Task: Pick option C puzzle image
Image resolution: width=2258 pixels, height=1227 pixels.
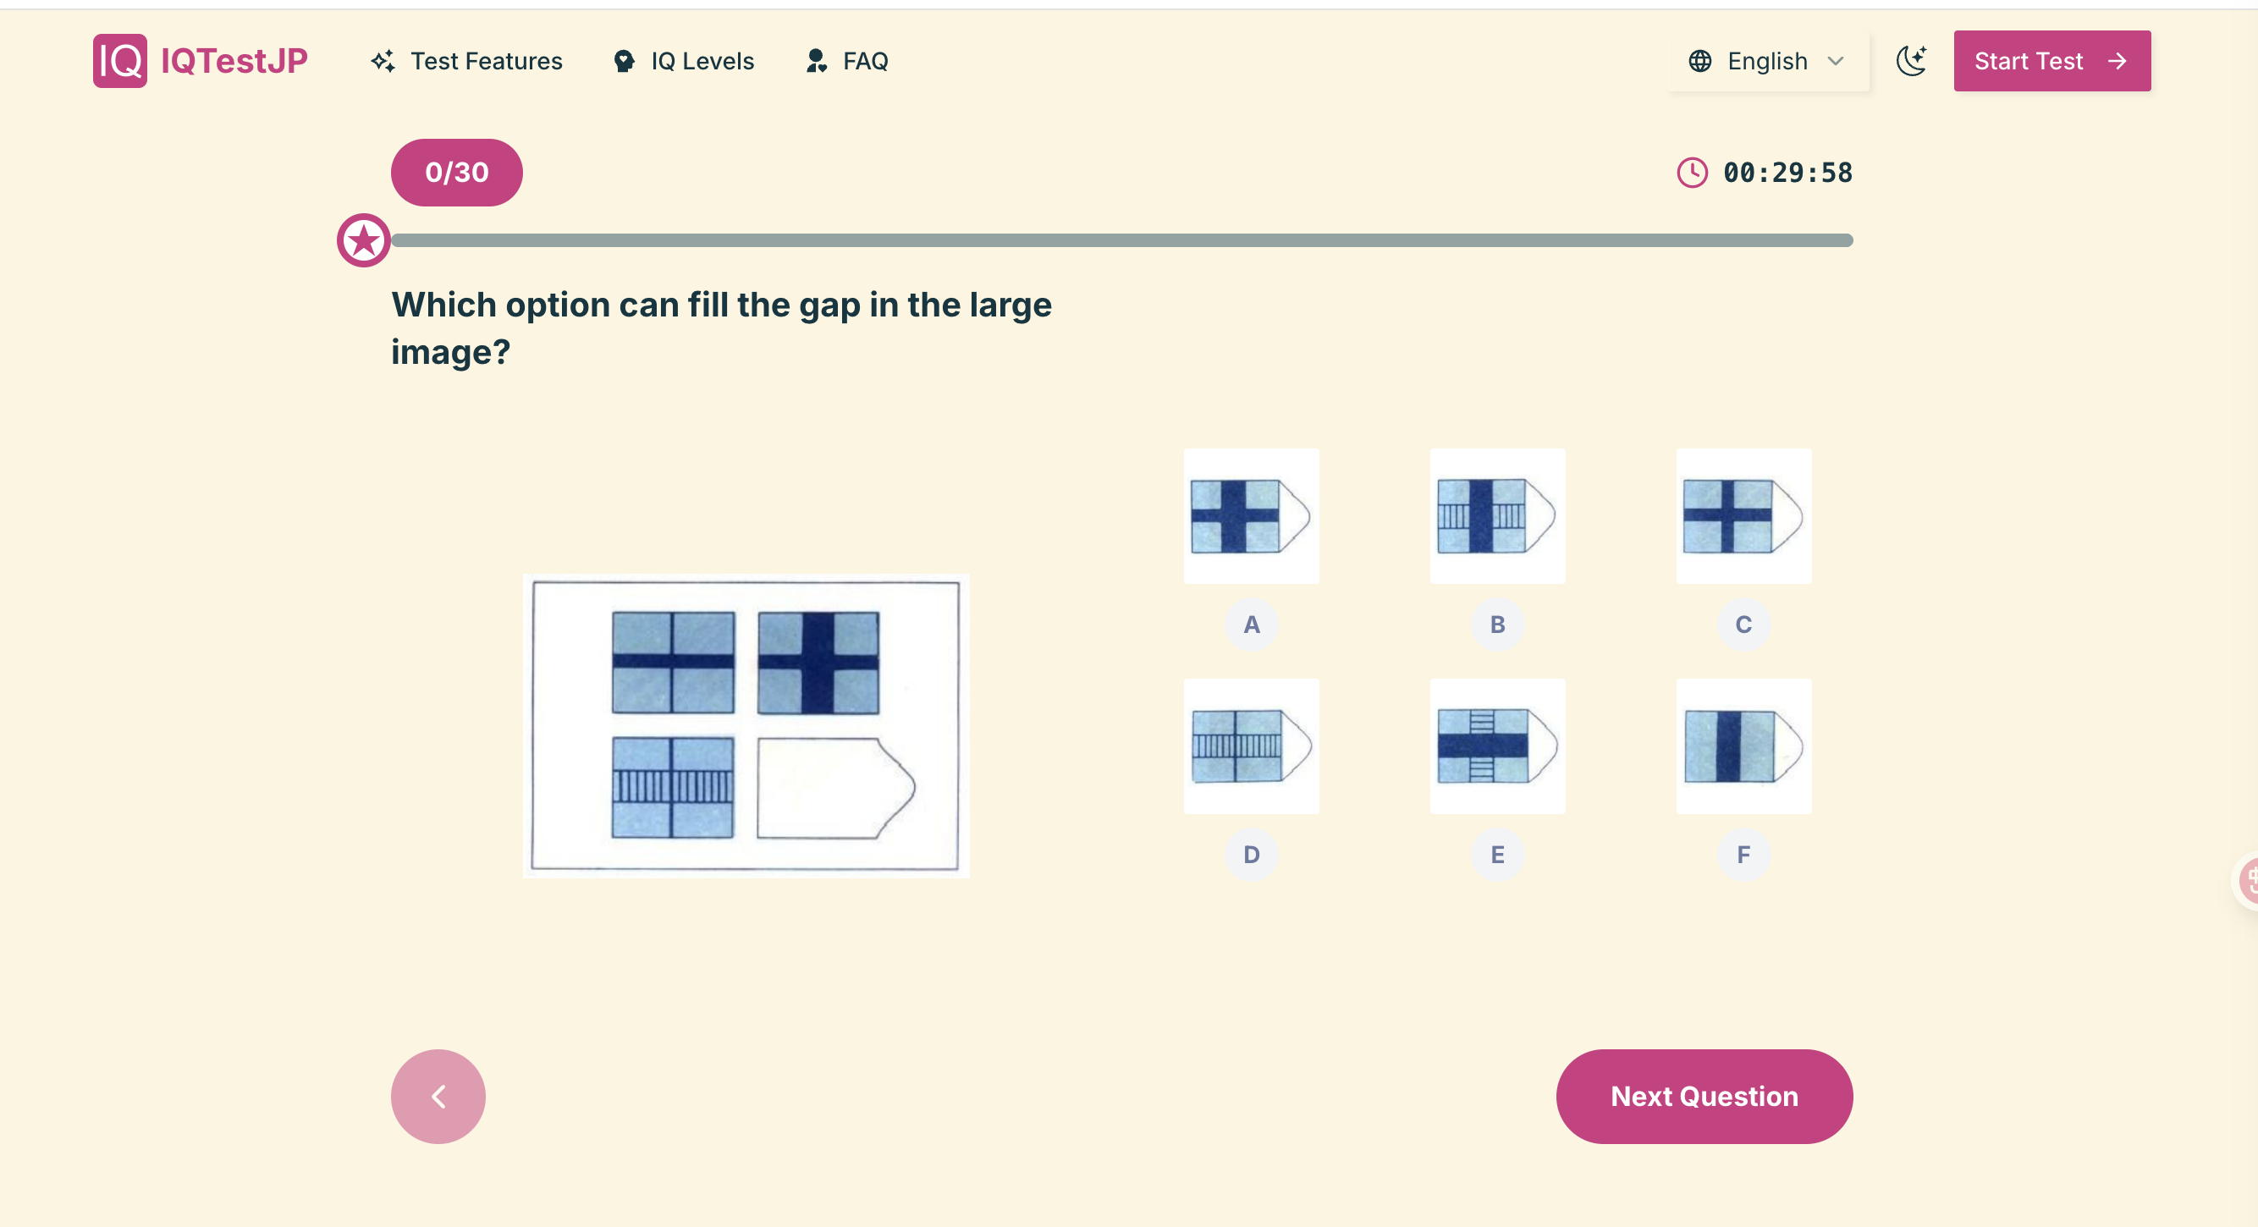Action: (1743, 516)
